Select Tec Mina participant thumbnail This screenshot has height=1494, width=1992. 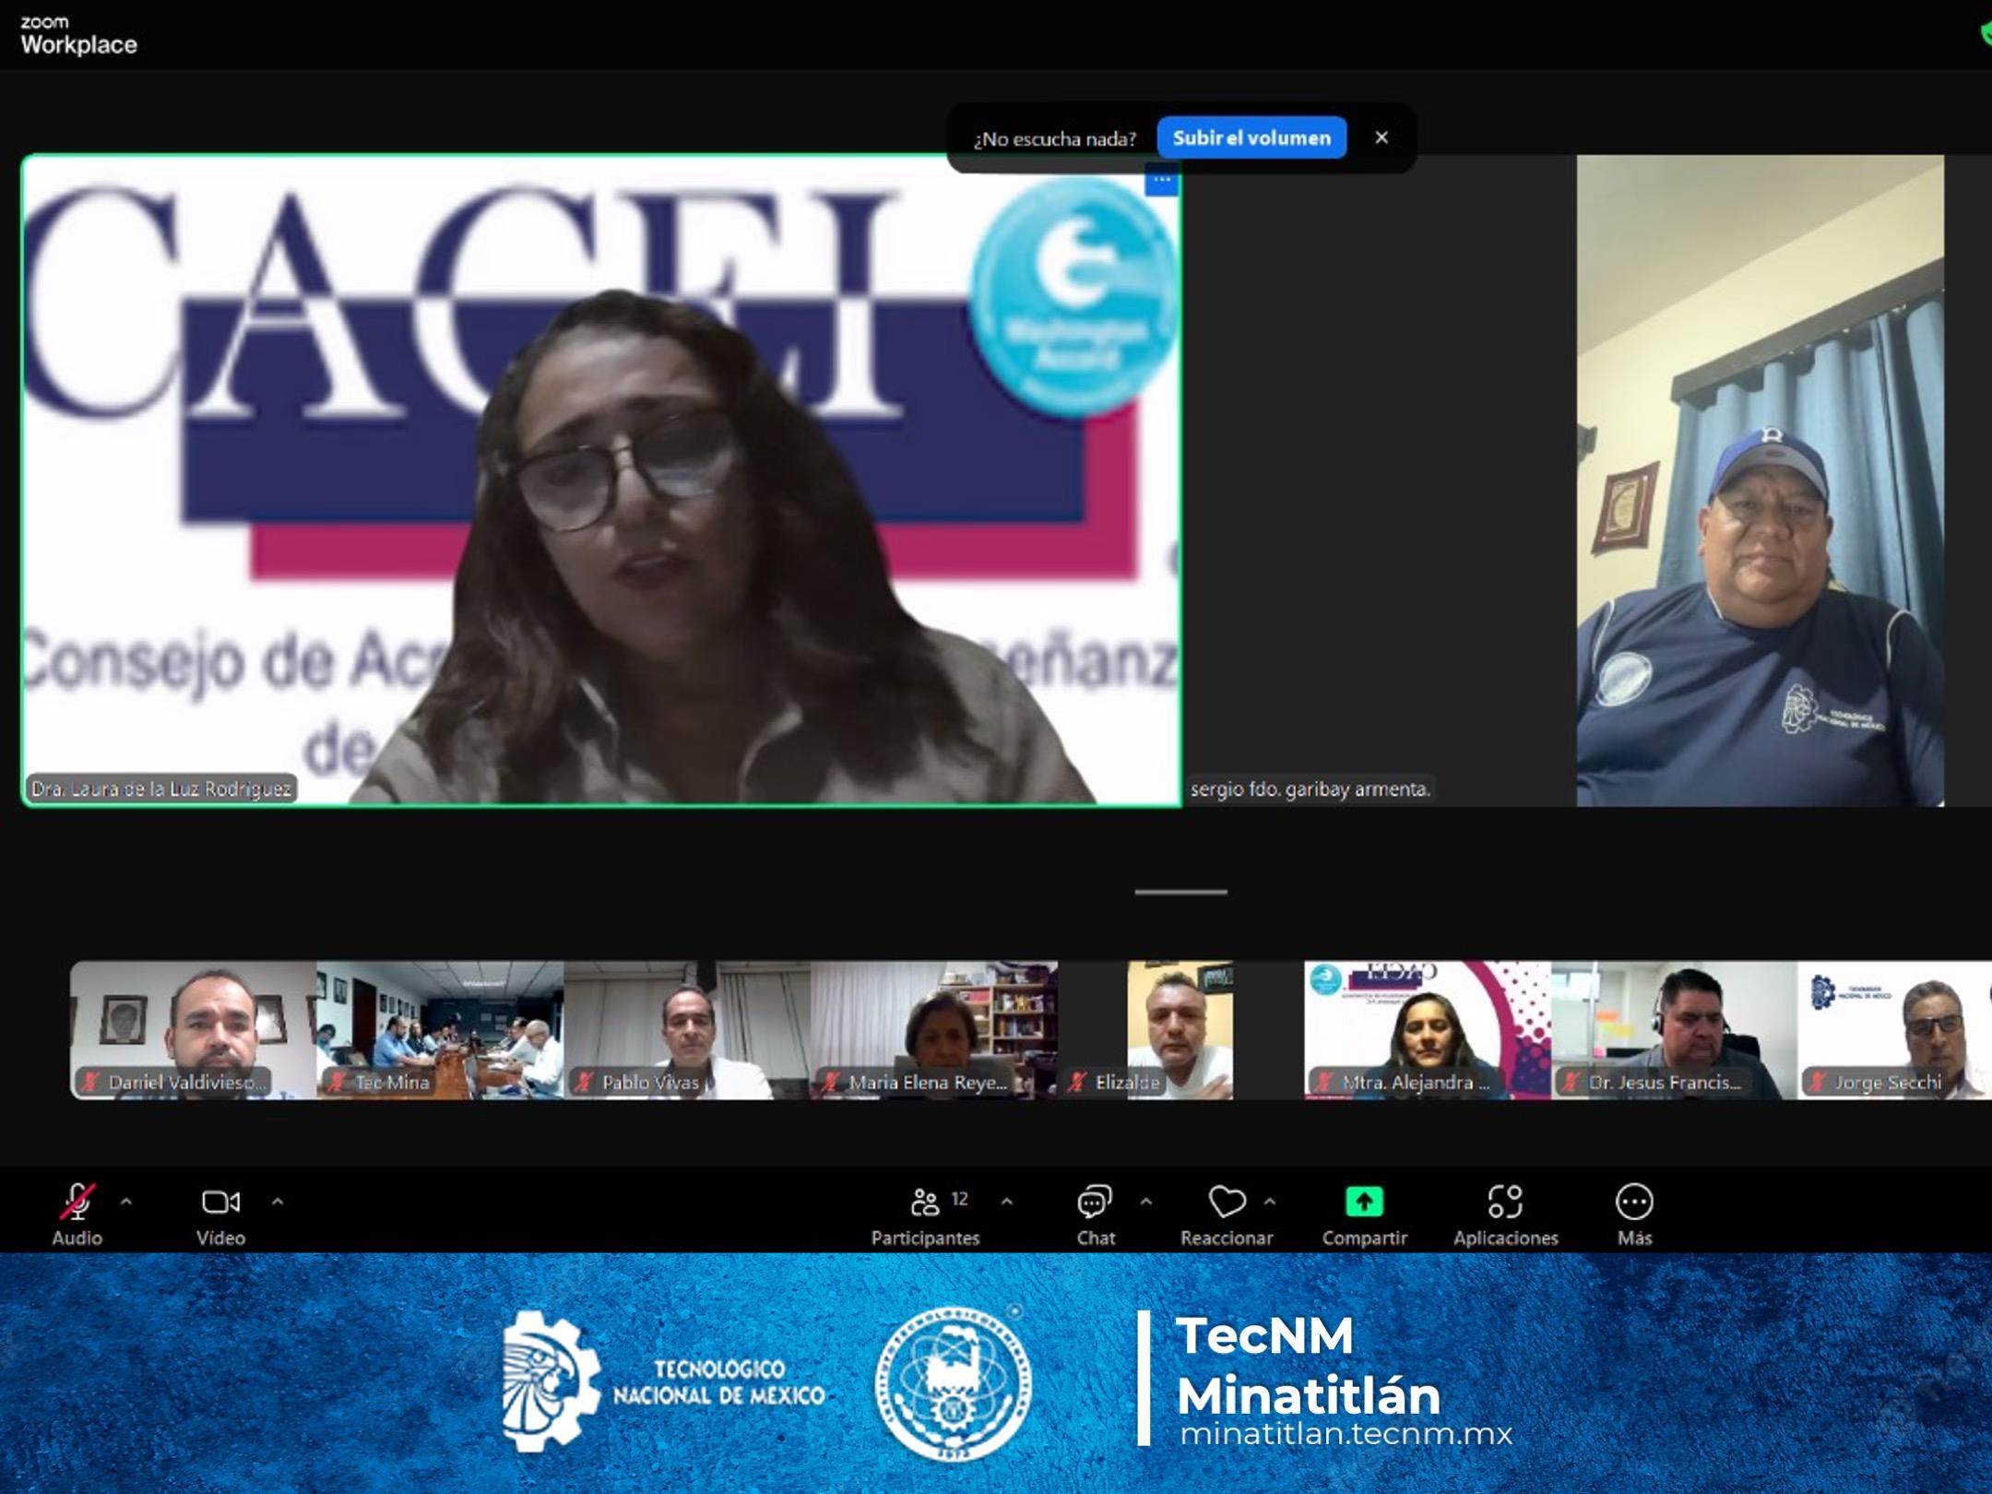pyautogui.click(x=440, y=1030)
